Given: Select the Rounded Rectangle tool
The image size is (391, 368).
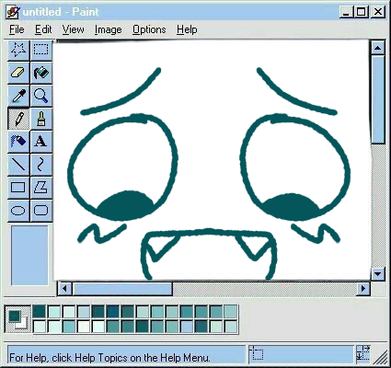Looking at the screenshot, I should tap(41, 211).
